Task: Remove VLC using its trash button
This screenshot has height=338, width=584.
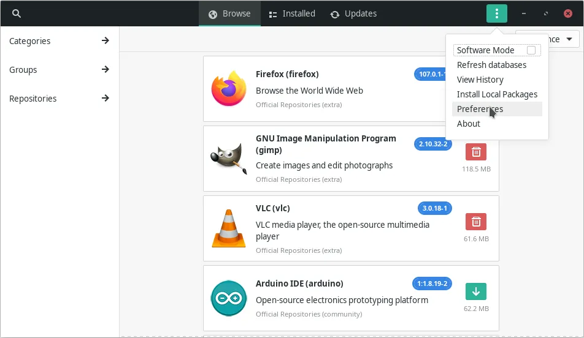Action: (476, 222)
